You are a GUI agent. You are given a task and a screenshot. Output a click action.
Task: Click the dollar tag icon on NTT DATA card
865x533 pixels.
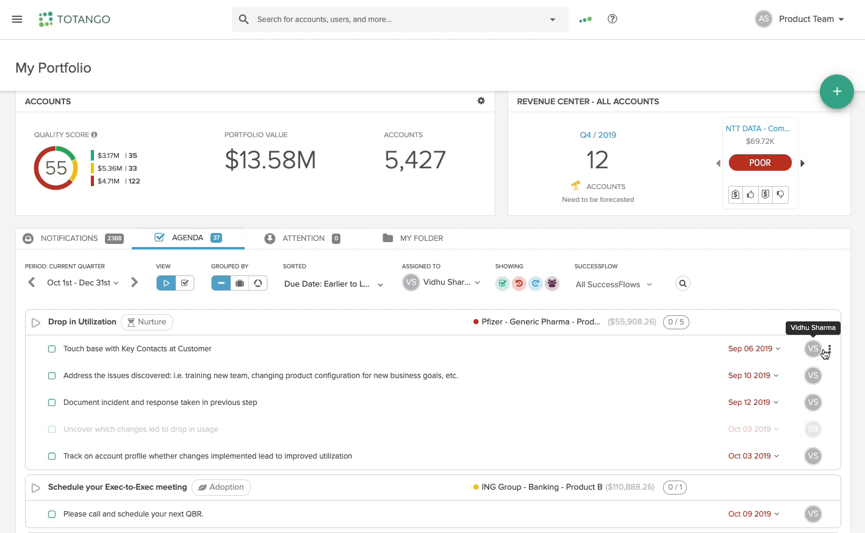[736, 195]
